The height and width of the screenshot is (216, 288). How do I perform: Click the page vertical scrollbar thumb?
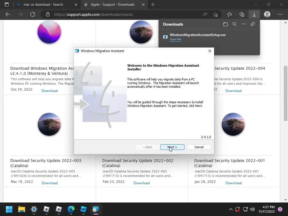point(285,93)
